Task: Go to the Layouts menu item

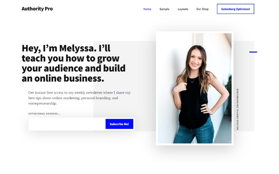Action: 183,9
